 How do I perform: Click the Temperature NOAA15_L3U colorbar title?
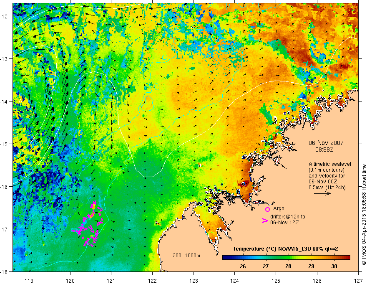[x=285, y=249]
